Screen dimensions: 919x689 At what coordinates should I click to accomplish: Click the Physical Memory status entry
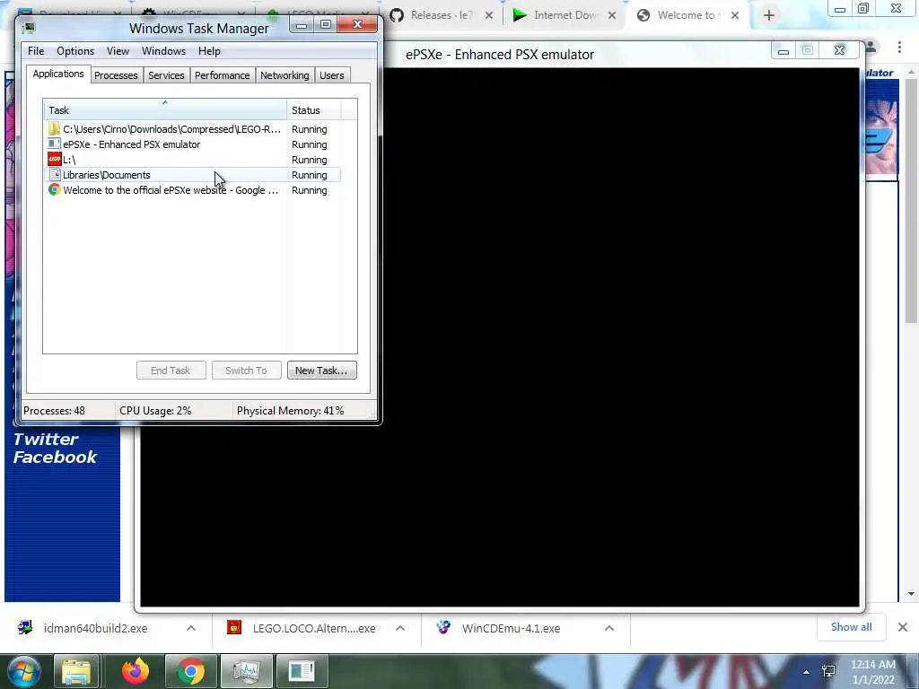[290, 411]
